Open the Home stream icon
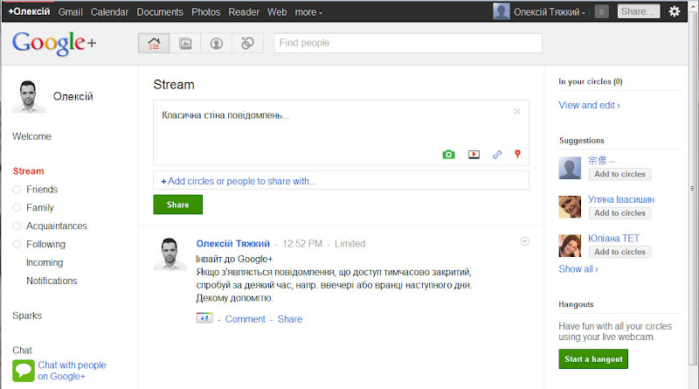The image size is (699, 389). click(x=154, y=44)
